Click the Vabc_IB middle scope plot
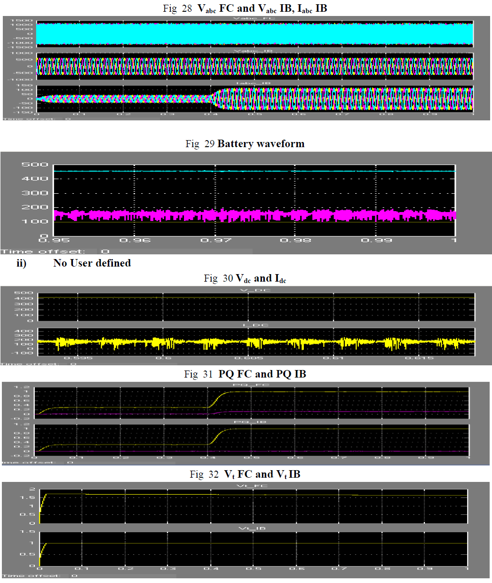The image size is (492, 583). tap(254, 66)
